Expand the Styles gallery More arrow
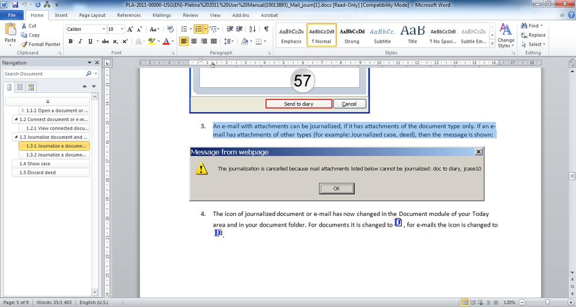The width and height of the screenshot is (576, 307). [x=493, y=43]
